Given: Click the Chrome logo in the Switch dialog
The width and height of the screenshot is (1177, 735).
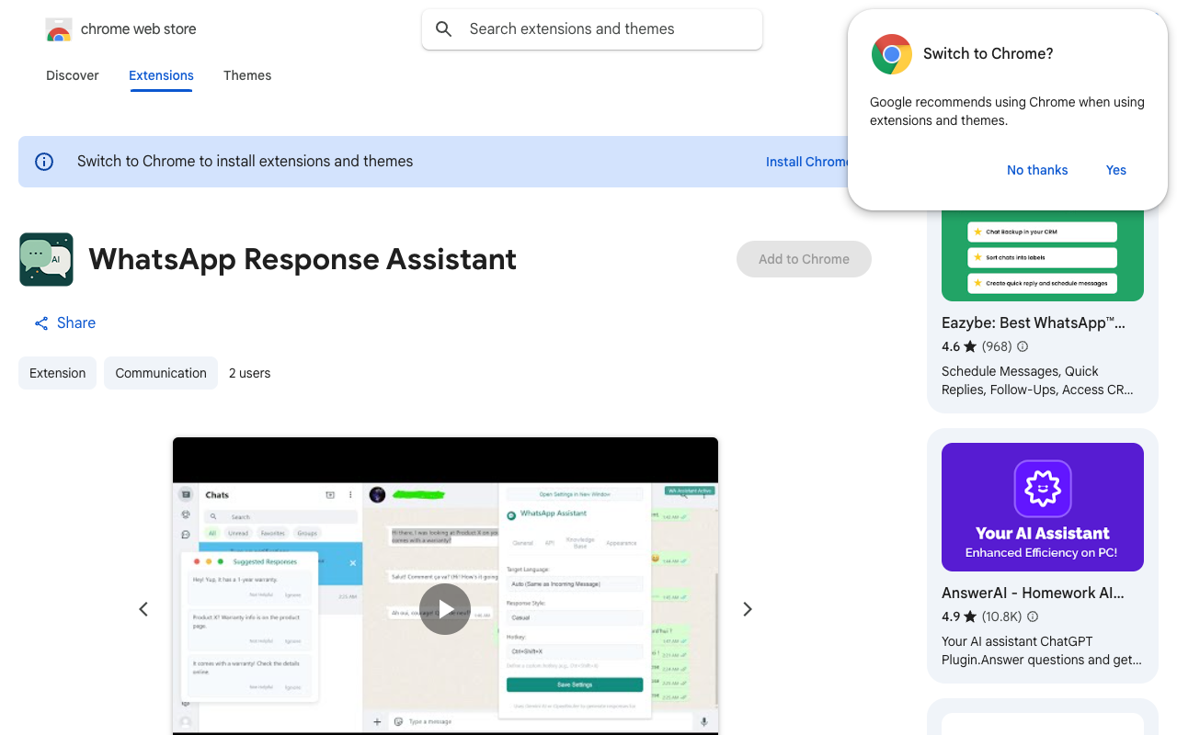Looking at the screenshot, I should coord(890,54).
